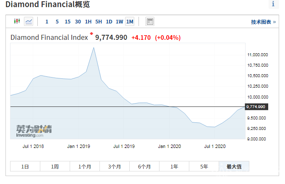285x184 pixels.
Task: Select the 1D interval option
Action: pyautogui.click(x=109, y=22)
